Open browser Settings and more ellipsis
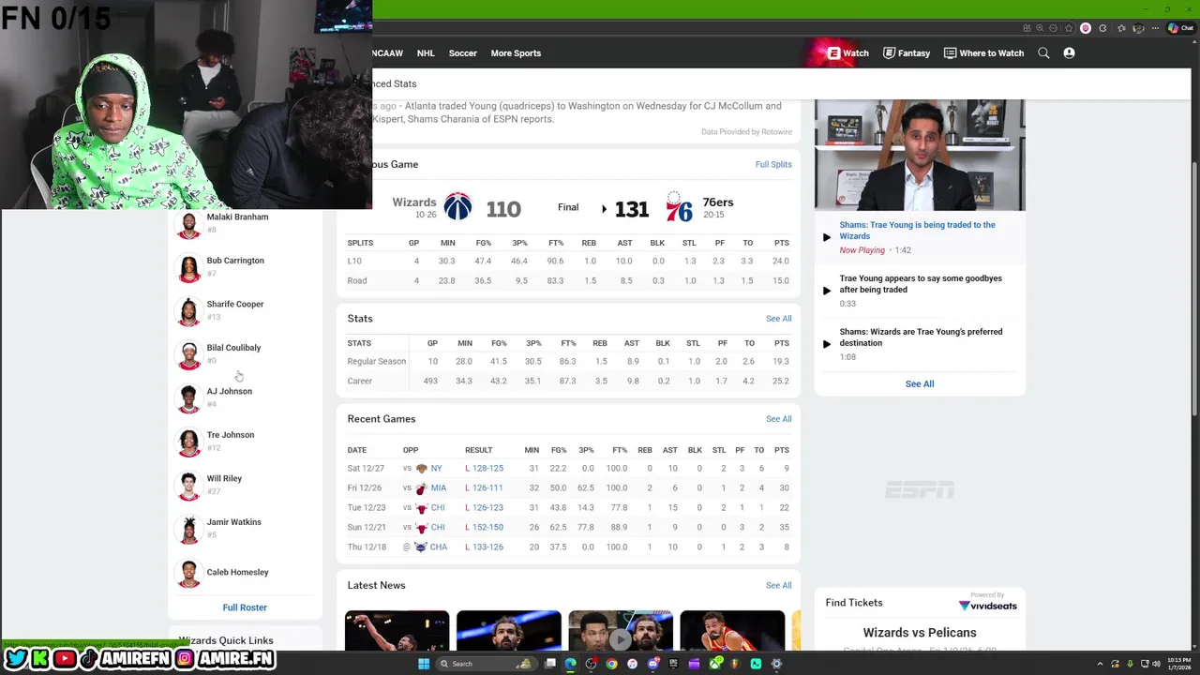The image size is (1200, 675). 1155,28
